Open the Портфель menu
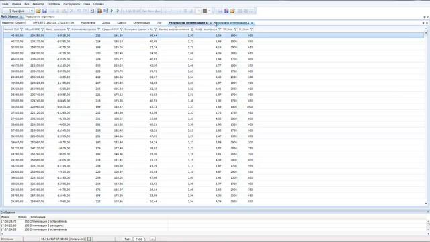The image size is (430, 242). (54, 4)
